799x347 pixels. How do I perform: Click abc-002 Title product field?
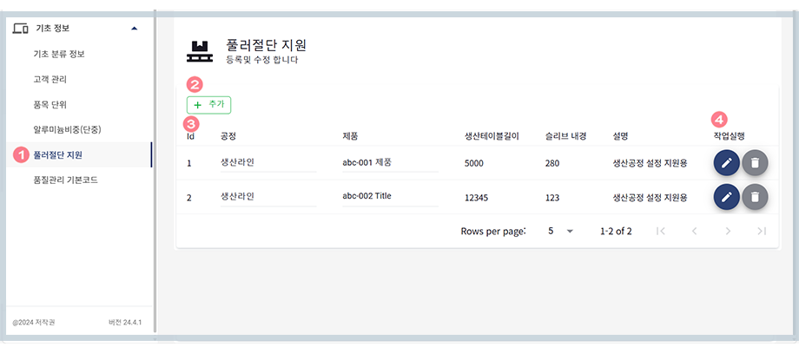coord(390,196)
